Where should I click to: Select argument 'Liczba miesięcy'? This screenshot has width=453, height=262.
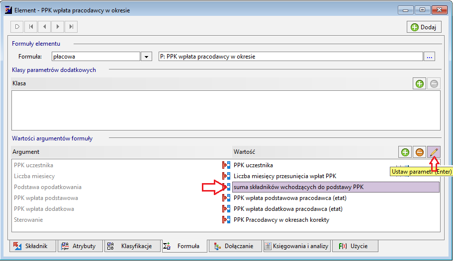coord(34,176)
